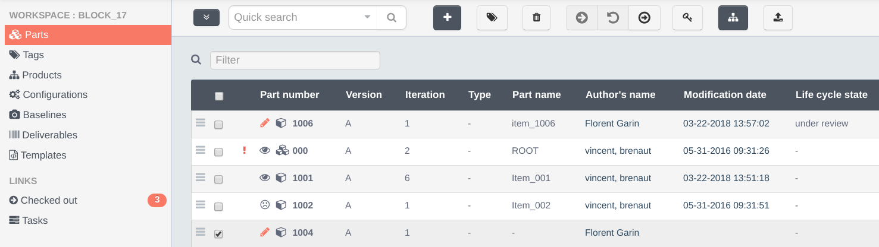879x247 pixels.
Task: Sort by Part number column header
Action: pos(289,95)
